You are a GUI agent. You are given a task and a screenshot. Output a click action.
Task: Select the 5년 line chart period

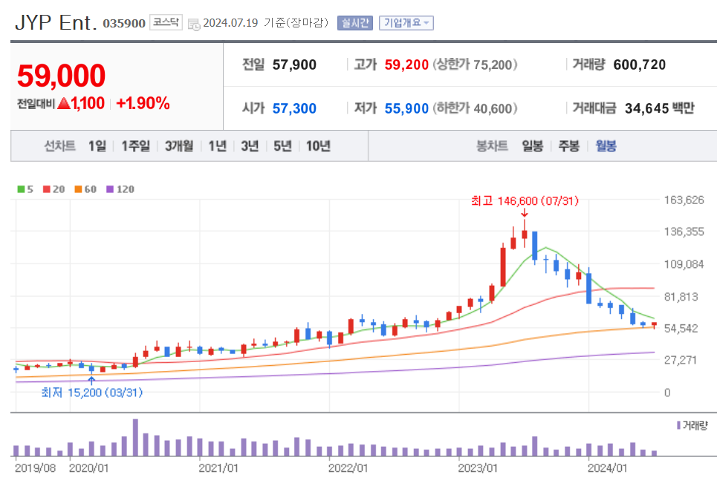(x=282, y=146)
